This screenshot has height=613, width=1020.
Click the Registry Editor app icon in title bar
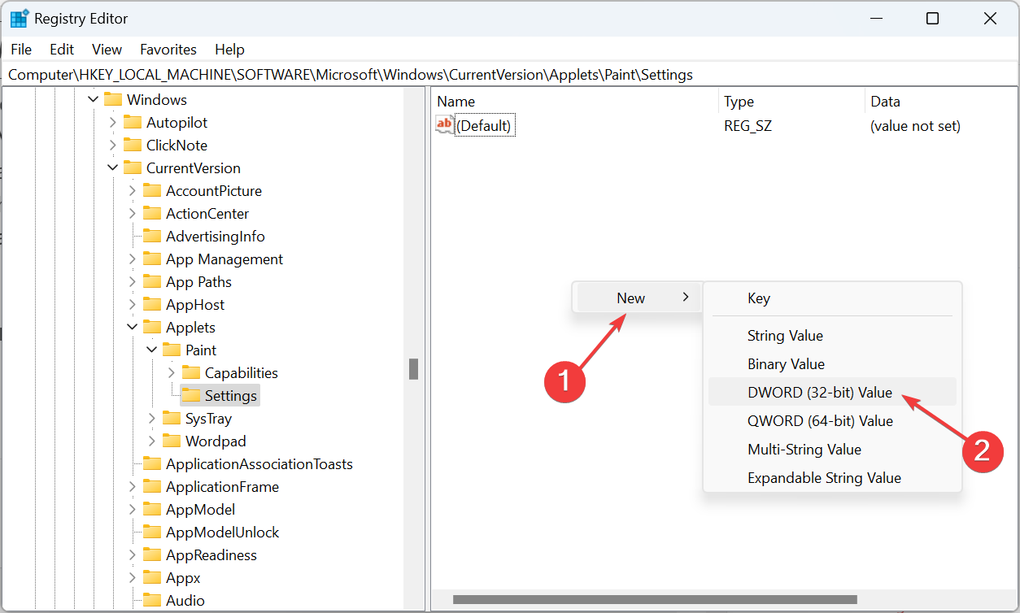click(x=19, y=18)
